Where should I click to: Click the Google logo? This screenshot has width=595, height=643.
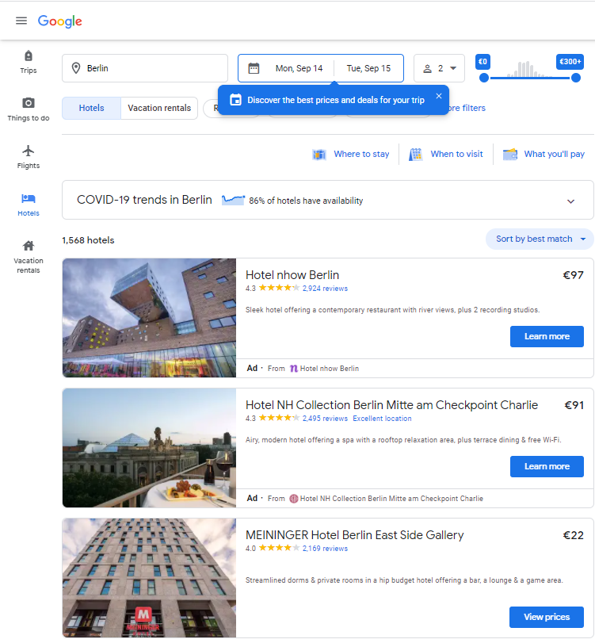pyautogui.click(x=60, y=21)
